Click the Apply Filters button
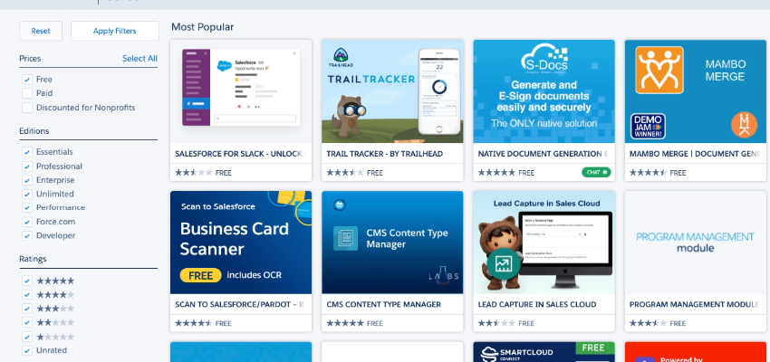 (x=114, y=31)
